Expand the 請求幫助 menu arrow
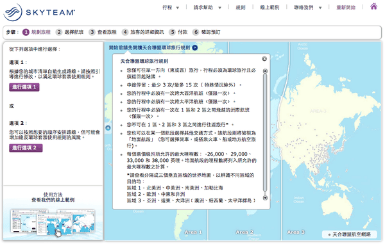This screenshot has height=244, width=385. (219, 8)
